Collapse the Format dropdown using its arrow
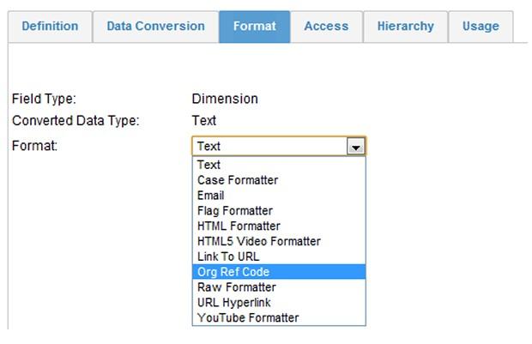Screen dimensions: 532x344 [x=356, y=147]
